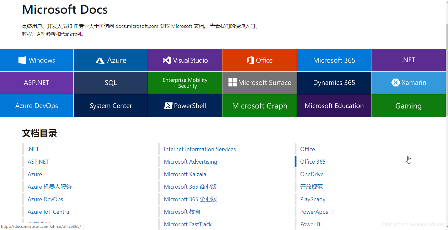Open Microsoft 365 商业版 link

(190, 187)
